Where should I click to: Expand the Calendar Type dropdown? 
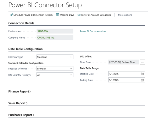point(55,57)
